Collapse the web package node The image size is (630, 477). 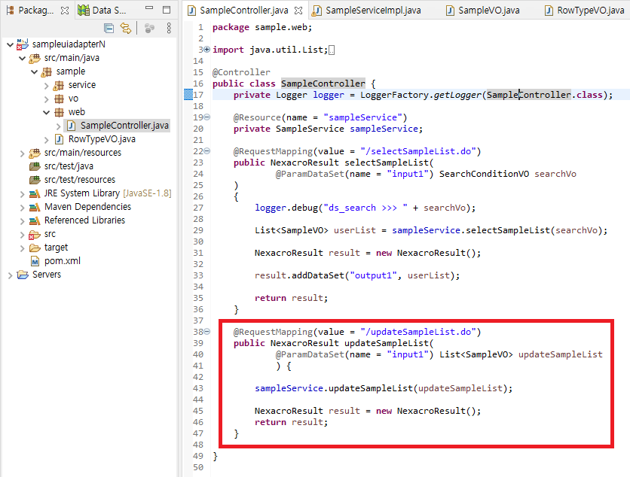point(47,112)
